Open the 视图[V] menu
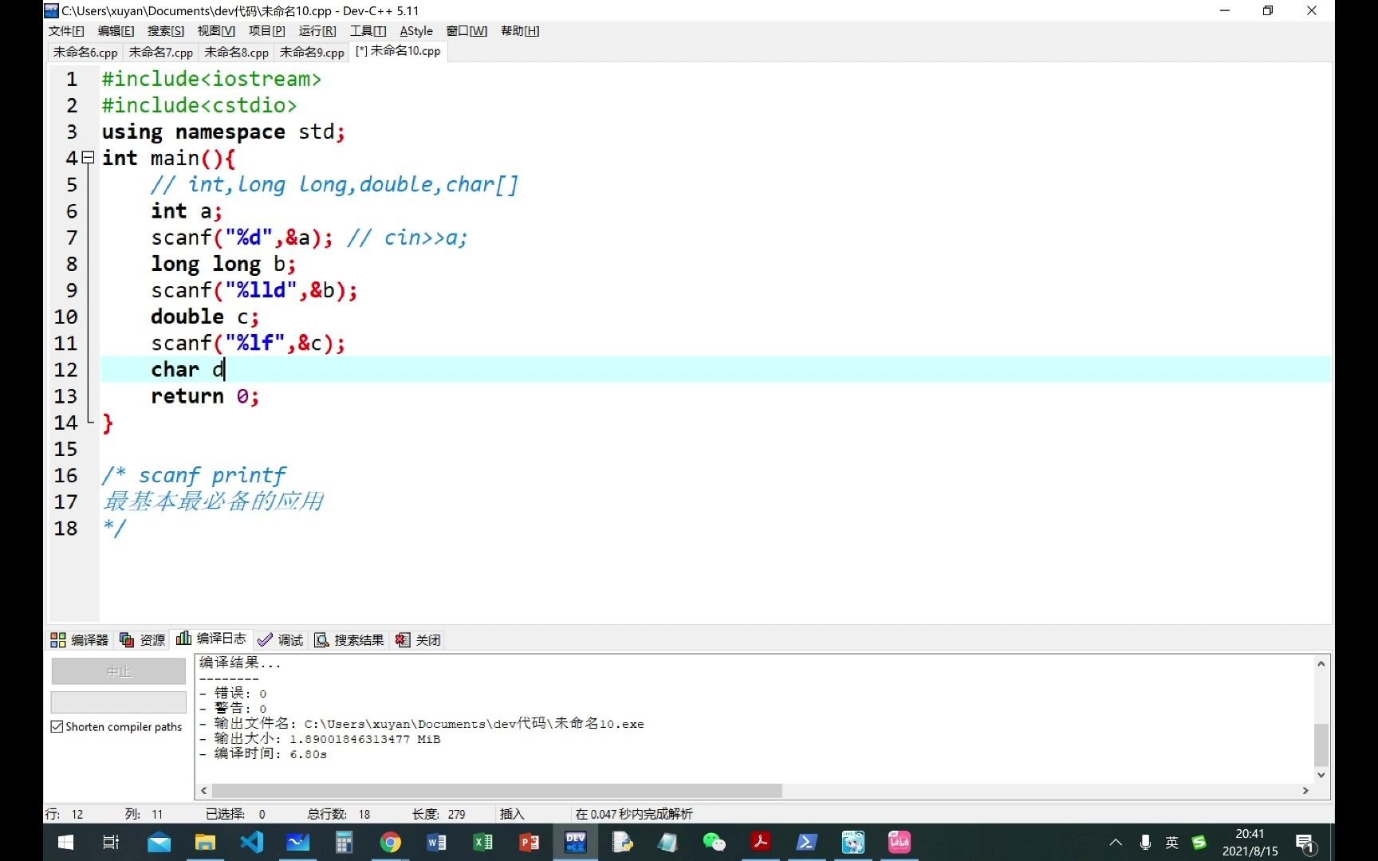This screenshot has height=861, width=1378. 216,30
